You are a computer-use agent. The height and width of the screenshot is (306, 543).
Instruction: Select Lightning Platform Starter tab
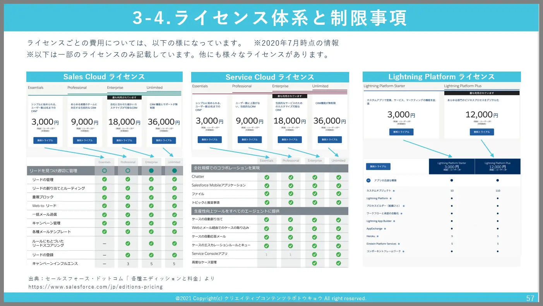384,86
